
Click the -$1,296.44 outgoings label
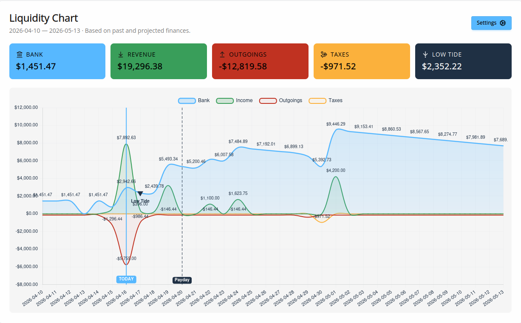112,219
